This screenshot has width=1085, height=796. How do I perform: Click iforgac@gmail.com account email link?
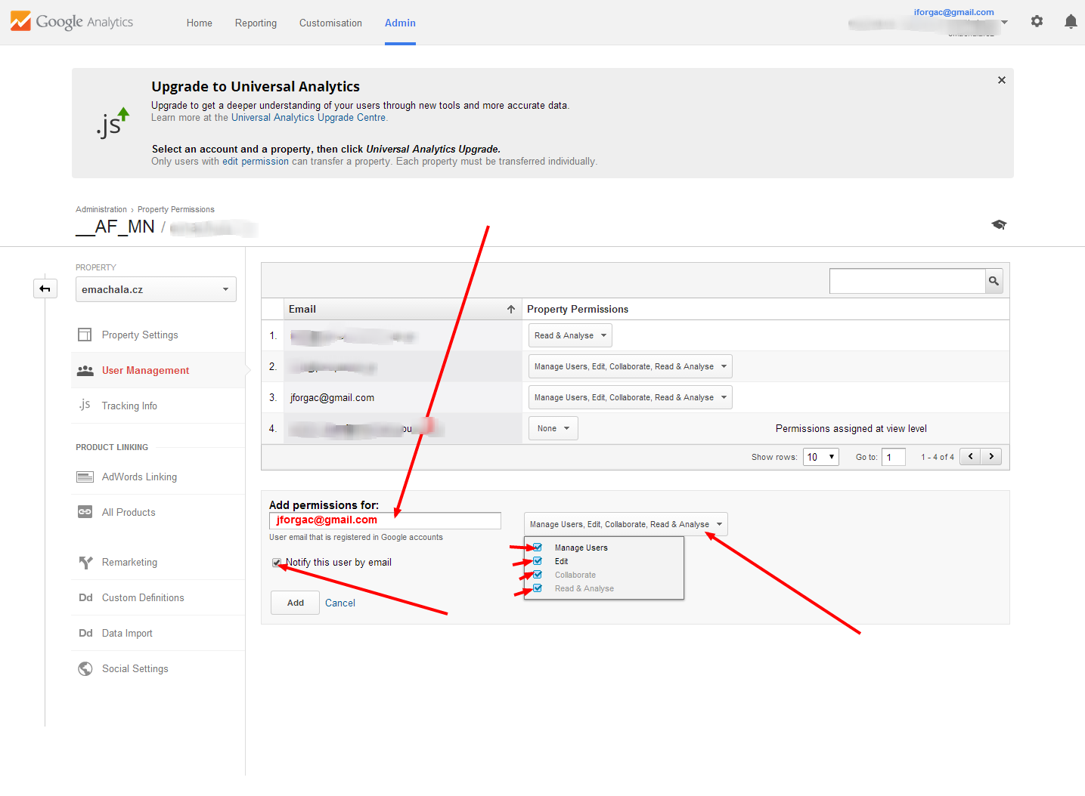[x=953, y=12]
